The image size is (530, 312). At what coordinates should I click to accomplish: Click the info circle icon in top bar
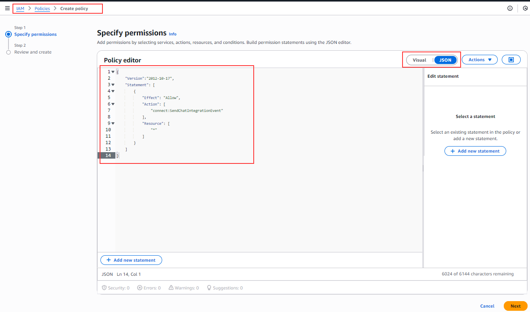pyautogui.click(x=510, y=8)
